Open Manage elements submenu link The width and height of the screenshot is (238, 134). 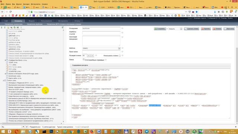(13, 24)
